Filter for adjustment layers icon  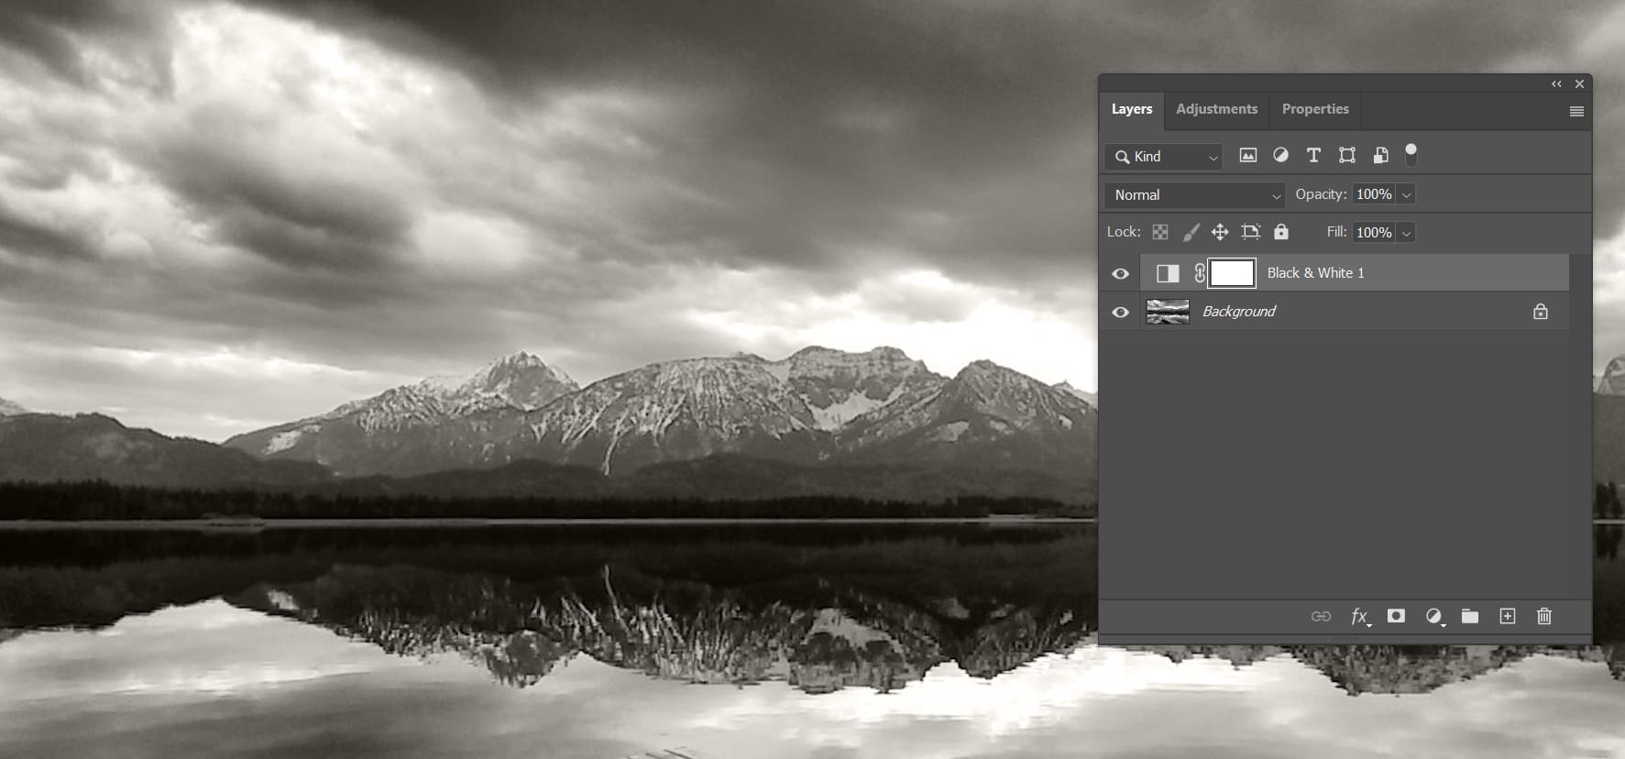(x=1280, y=156)
